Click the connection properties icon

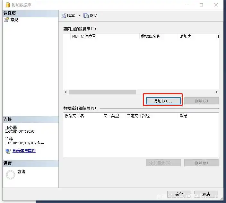[x=8, y=151]
